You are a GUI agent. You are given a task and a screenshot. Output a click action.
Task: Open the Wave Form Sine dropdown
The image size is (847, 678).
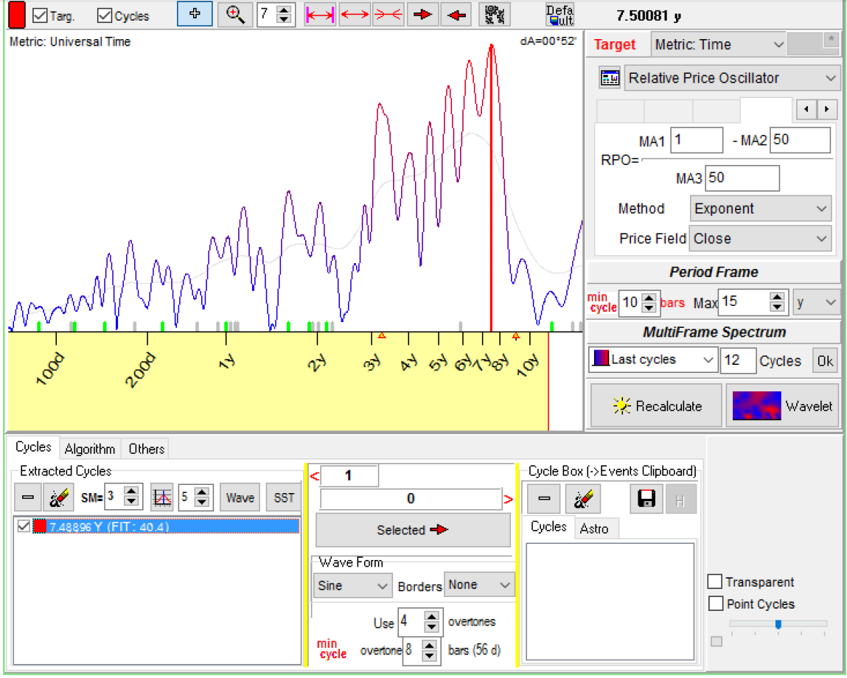pyautogui.click(x=352, y=585)
